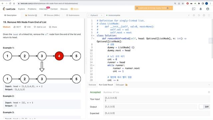Image resolution: width=213 pixels, height=120 pixels.
Task: Open the Chrome three-dot menu
Action: tap(210, 3)
